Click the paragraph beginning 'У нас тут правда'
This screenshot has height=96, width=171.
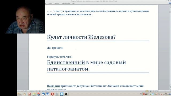(98, 13)
